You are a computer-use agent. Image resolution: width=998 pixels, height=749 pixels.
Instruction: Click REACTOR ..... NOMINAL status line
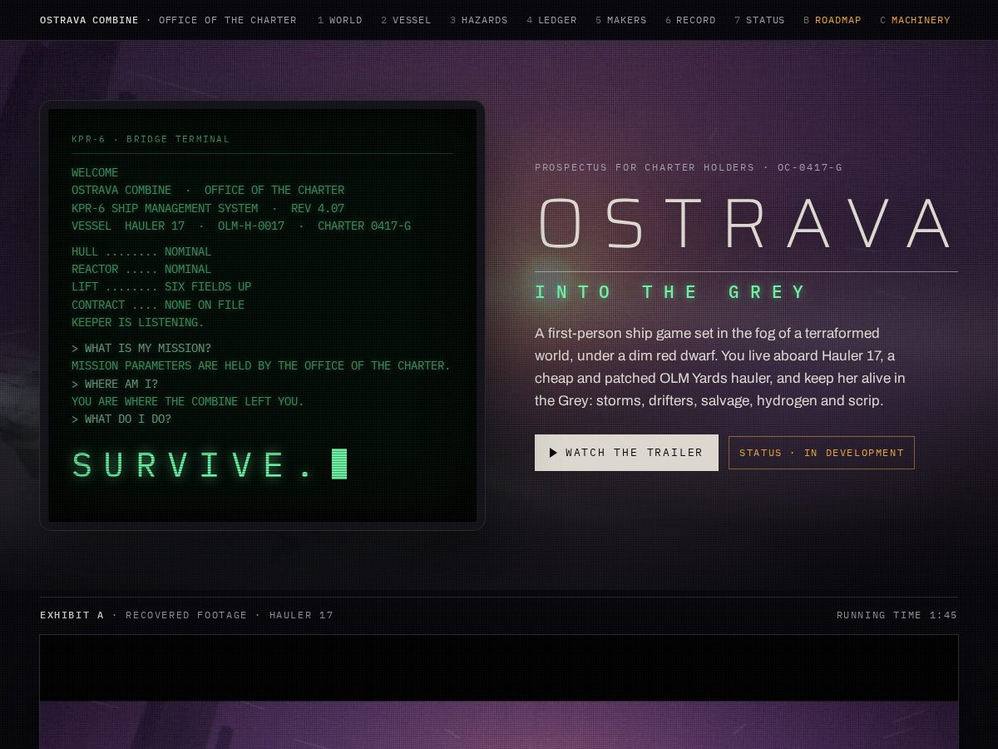tap(141, 269)
